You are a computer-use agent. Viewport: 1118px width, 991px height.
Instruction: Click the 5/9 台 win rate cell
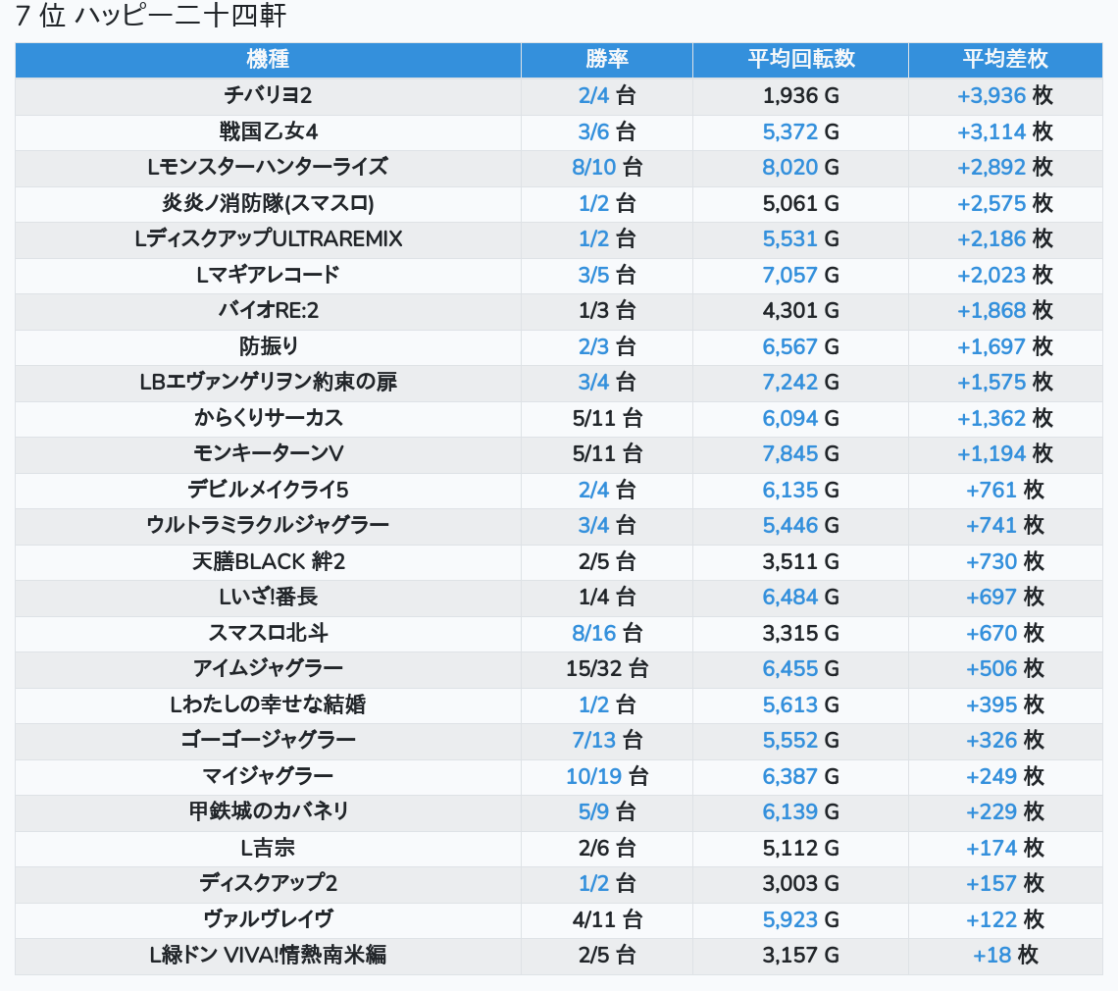click(607, 811)
